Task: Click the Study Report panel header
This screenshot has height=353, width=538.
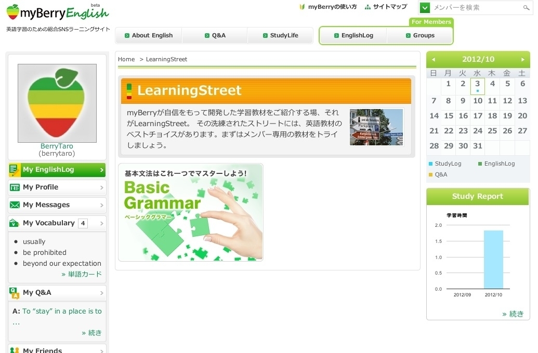Action: (x=478, y=196)
